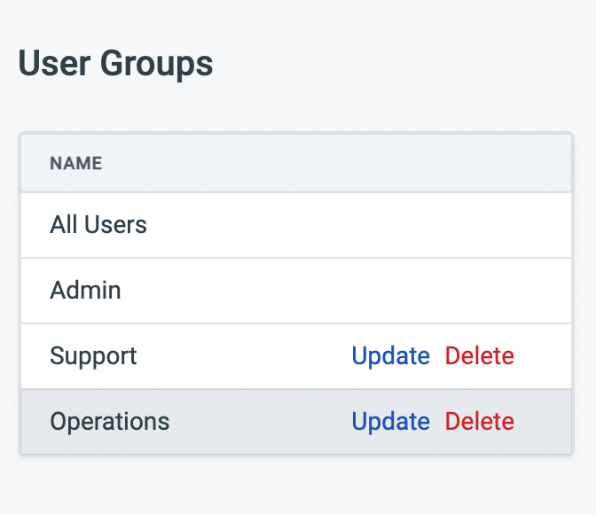Select the Admin group name
Viewport: 596px width, 514px height.
(x=85, y=291)
